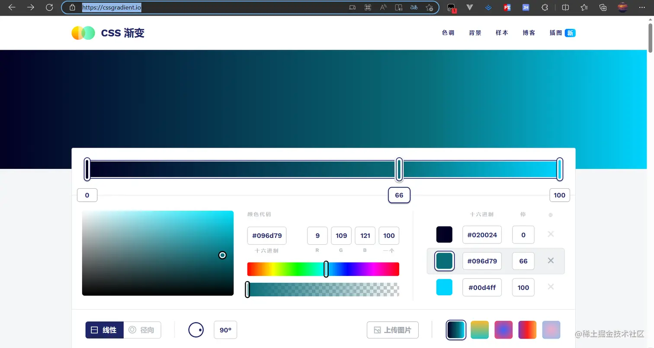Select the gradient stop handle at 100
The width and height of the screenshot is (654, 348).
tap(560, 169)
